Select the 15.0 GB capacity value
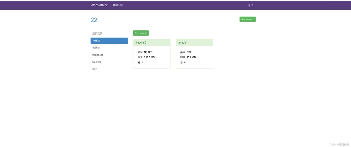The image size is (351, 147). tap(191, 57)
